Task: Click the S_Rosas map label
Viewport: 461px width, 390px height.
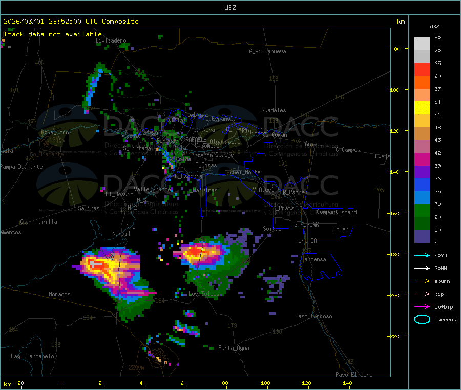Action: point(206,165)
